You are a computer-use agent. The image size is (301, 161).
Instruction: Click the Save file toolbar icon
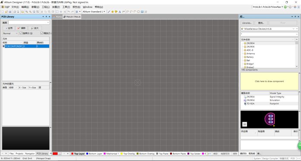(x=10, y=12)
